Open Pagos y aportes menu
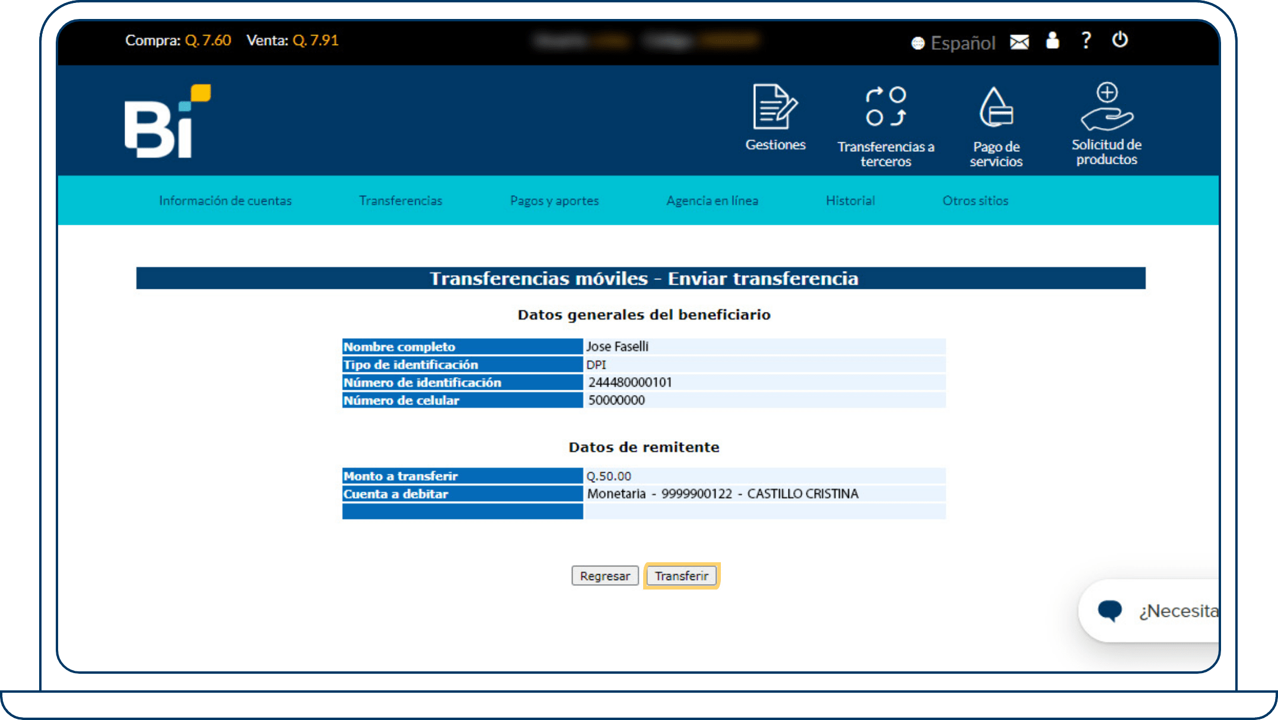Image resolution: width=1278 pixels, height=720 pixels. click(555, 200)
